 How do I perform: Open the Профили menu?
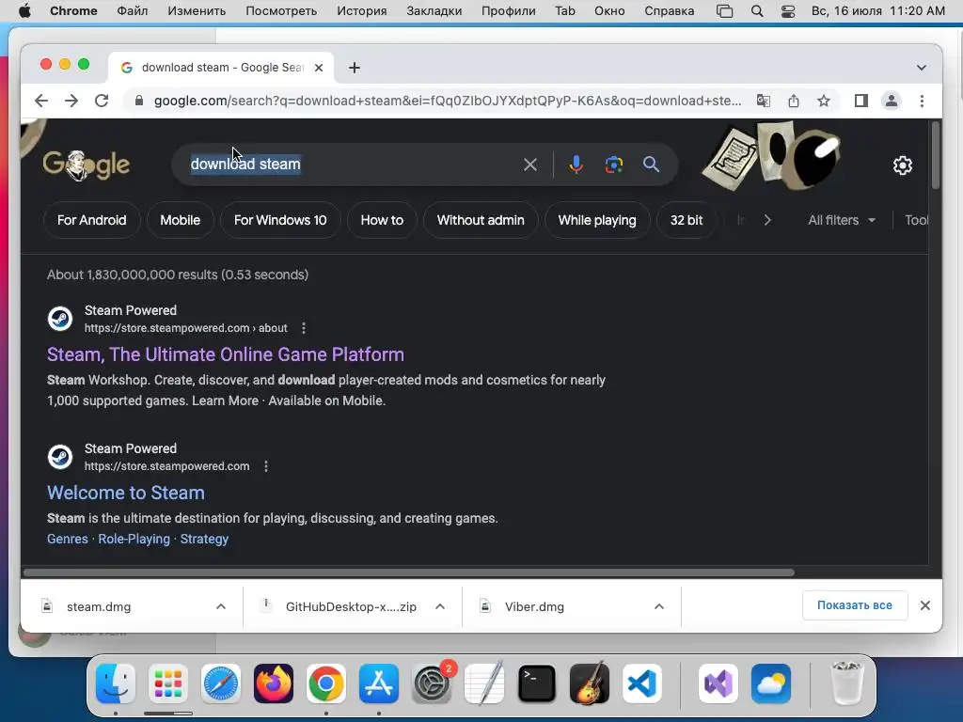pos(509,11)
